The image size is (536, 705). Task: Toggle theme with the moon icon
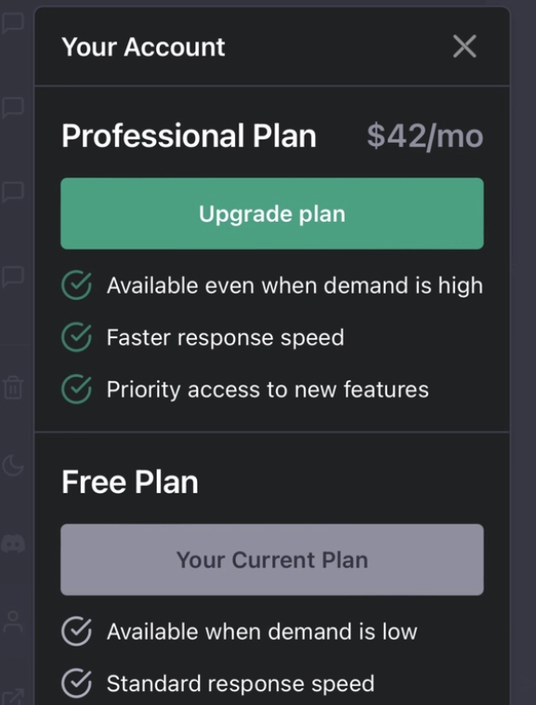click(x=13, y=465)
